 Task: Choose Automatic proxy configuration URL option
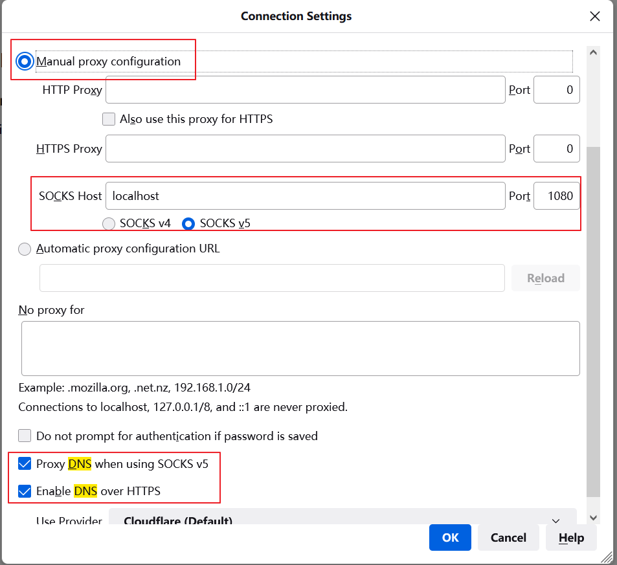click(x=25, y=249)
